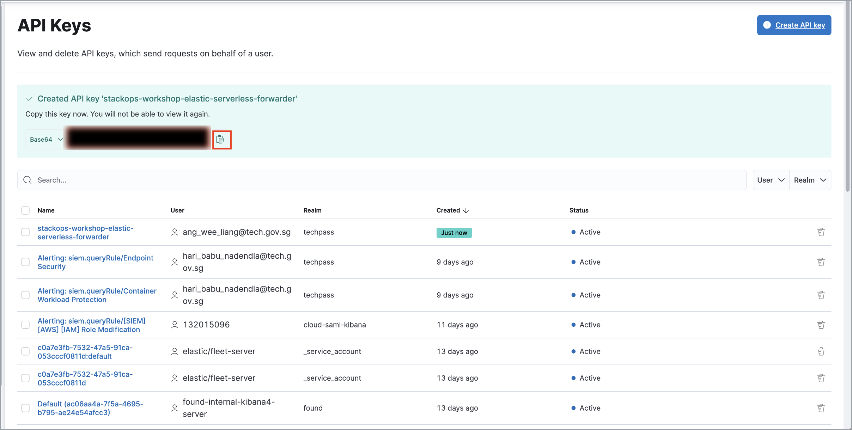This screenshot has width=852, height=430.
Task: Open the [SIEM] [AWS] [IAM] Role Modification link
Action: click(x=92, y=325)
